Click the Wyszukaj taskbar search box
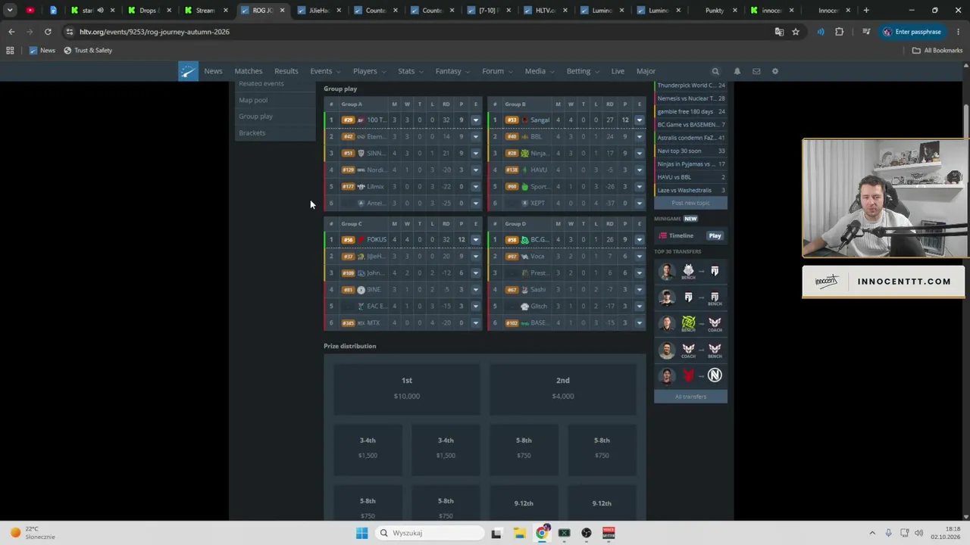 click(429, 533)
